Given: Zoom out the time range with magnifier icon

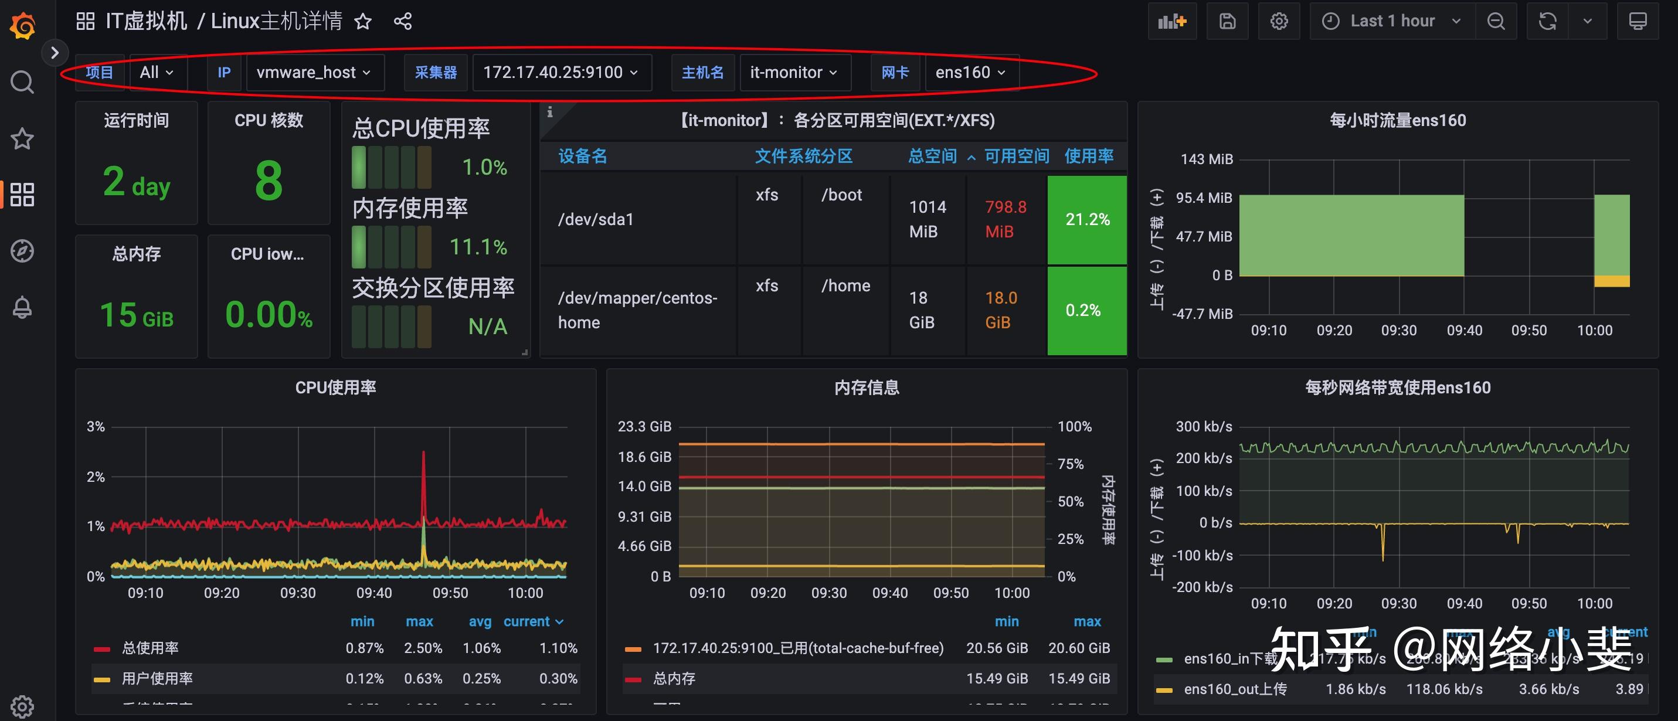Looking at the screenshot, I should (1496, 21).
